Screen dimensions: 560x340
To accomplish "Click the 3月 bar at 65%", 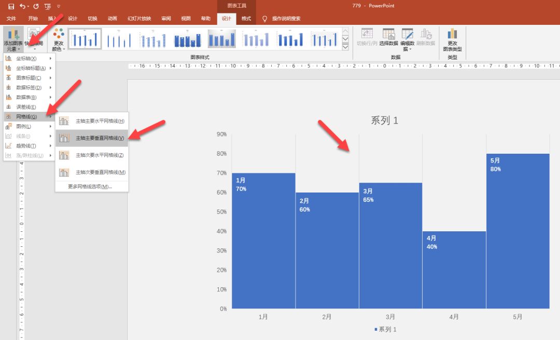I will pos(391,245).
